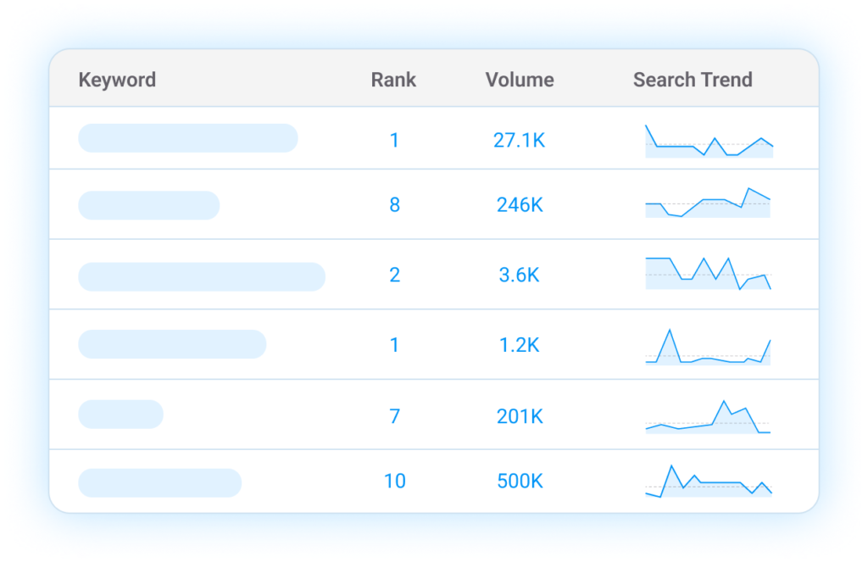The image size is (868, 562).
Task: Click rank 8 in the 246K row
Action: click(x=394, y=205)
